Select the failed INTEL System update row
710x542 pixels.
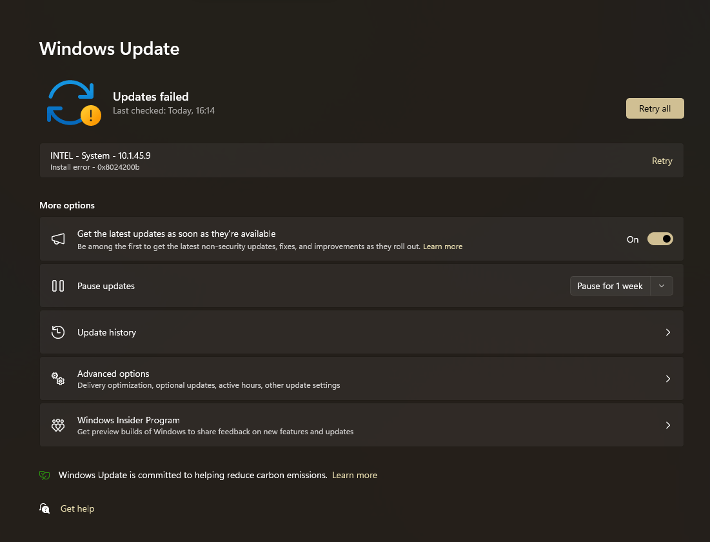[361, 161]
